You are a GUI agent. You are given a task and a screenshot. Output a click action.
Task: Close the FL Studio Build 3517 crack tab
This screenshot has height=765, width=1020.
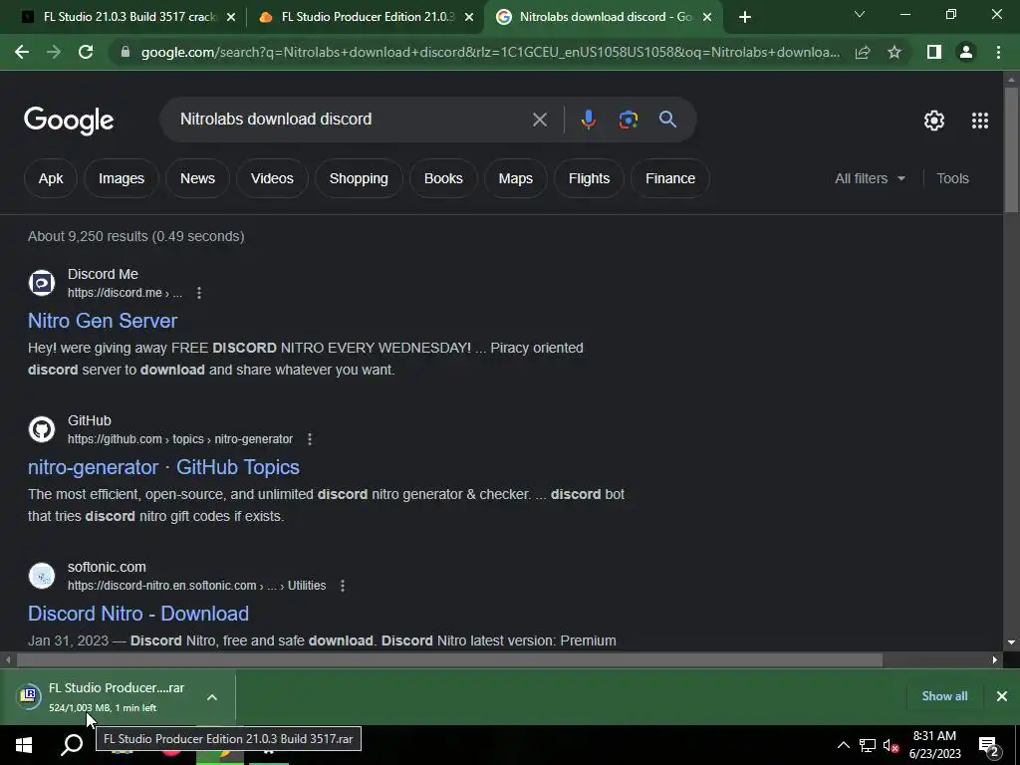coord(231,18)
